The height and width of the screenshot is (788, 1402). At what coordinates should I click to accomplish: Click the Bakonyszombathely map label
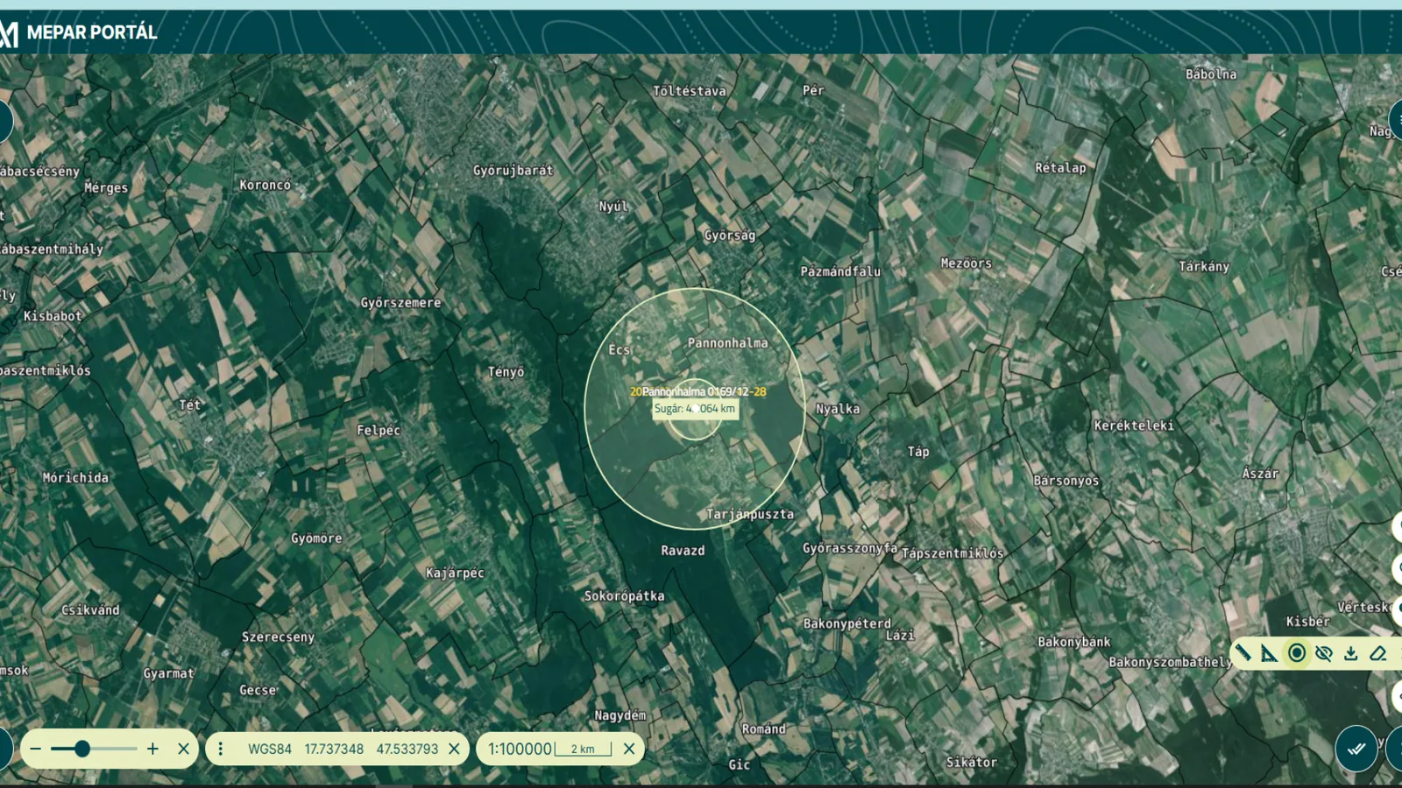point(1170,662)
